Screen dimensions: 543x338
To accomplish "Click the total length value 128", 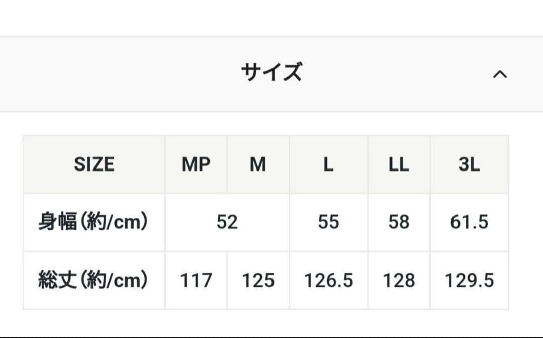I will tap(399, 280).
